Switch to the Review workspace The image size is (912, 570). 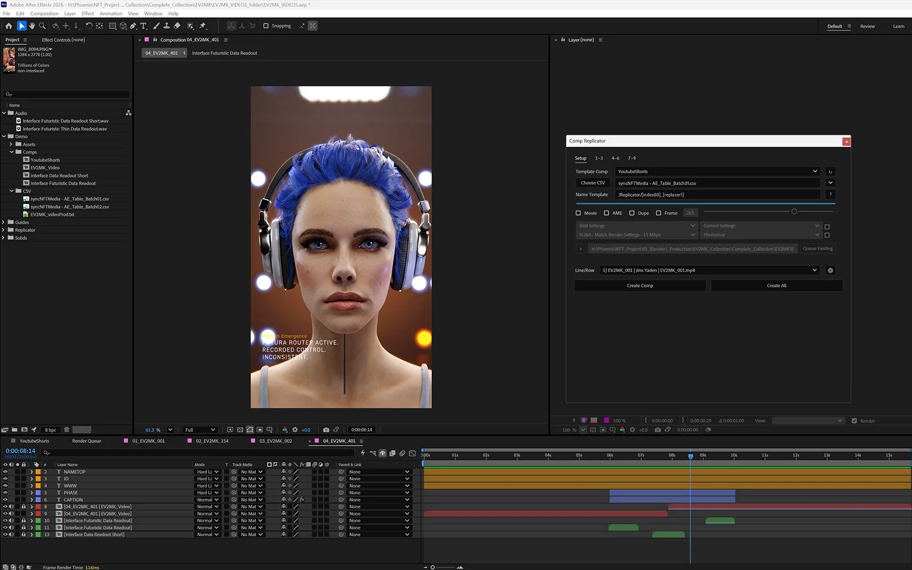[868, 26]
